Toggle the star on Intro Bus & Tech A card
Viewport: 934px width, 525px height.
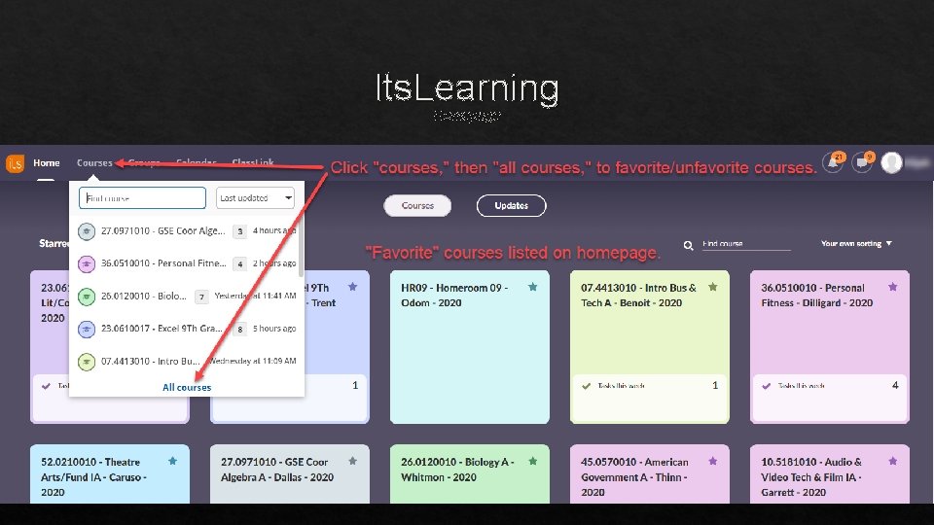pos(712,287)
